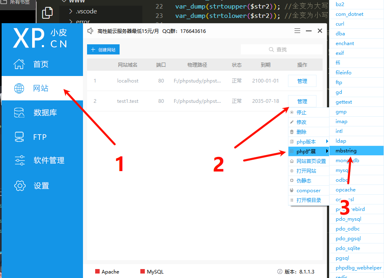Click the 网站域名 column header

128,65
